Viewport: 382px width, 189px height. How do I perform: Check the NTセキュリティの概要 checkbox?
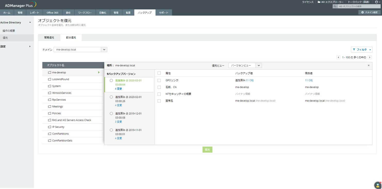click(x=159, y=94)
